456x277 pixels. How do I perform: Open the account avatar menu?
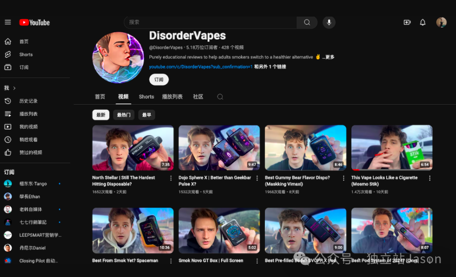pyautogui.click(x=441, y=22)
